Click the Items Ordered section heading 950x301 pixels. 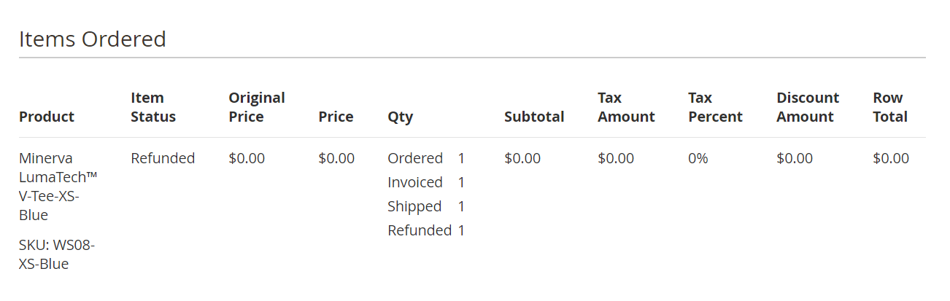(93, 39)
